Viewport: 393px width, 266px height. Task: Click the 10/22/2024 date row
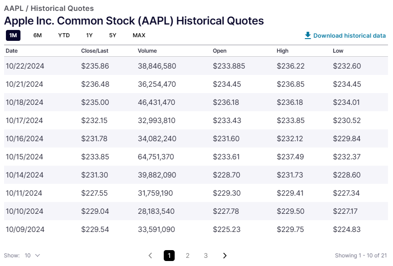click(25, 66)
